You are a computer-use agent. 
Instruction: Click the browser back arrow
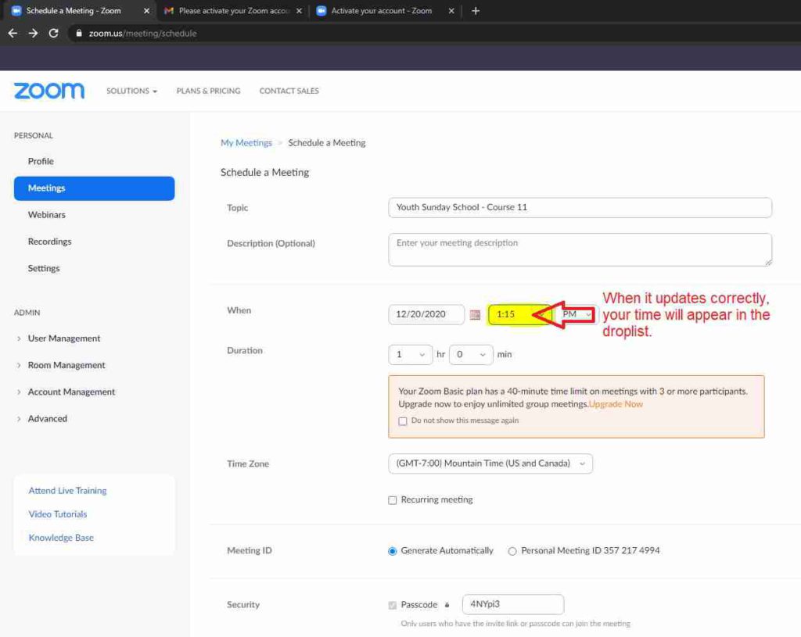coord(13,34)
